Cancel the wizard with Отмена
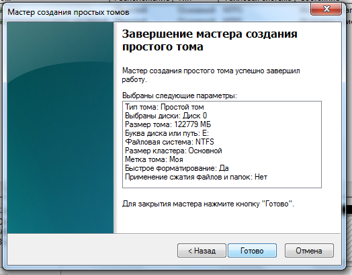Viewport: 352px width, 275px height. coord(309,251)
